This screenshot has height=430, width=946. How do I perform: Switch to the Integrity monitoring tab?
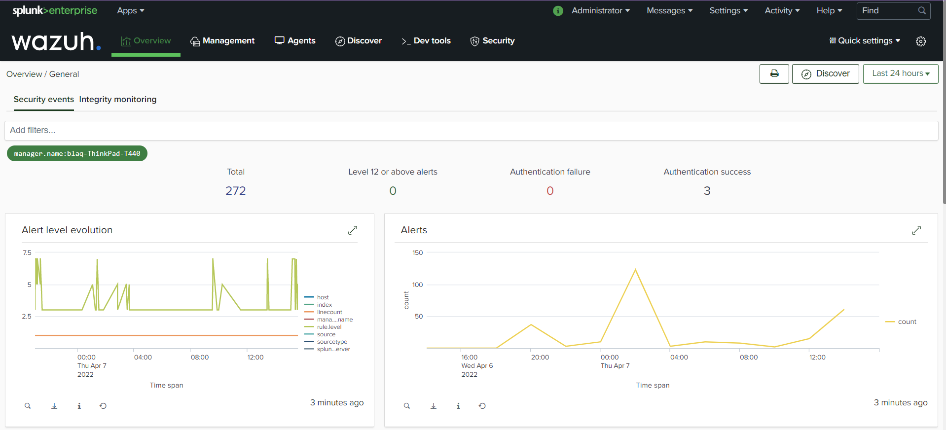(118, 100)
